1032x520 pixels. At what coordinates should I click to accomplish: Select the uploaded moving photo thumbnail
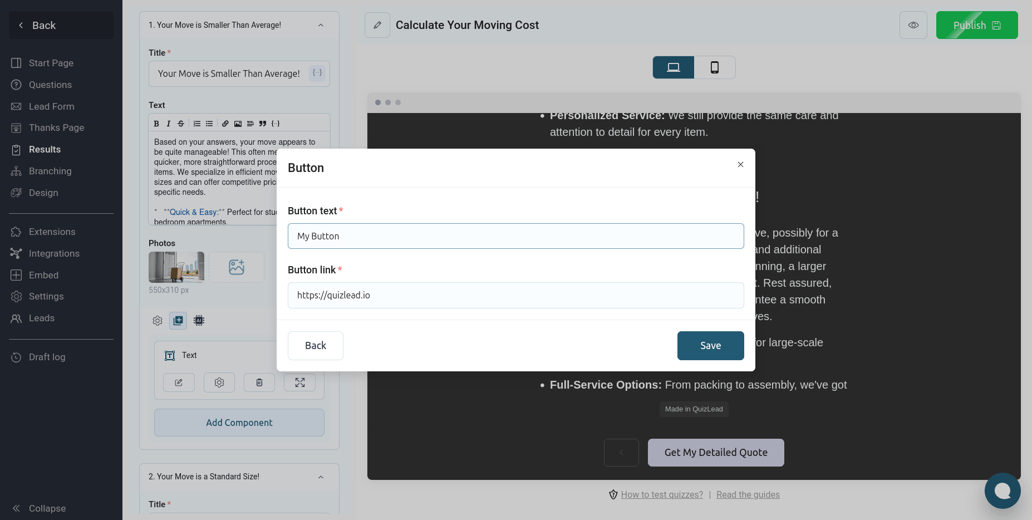click(x=176, y=267)
